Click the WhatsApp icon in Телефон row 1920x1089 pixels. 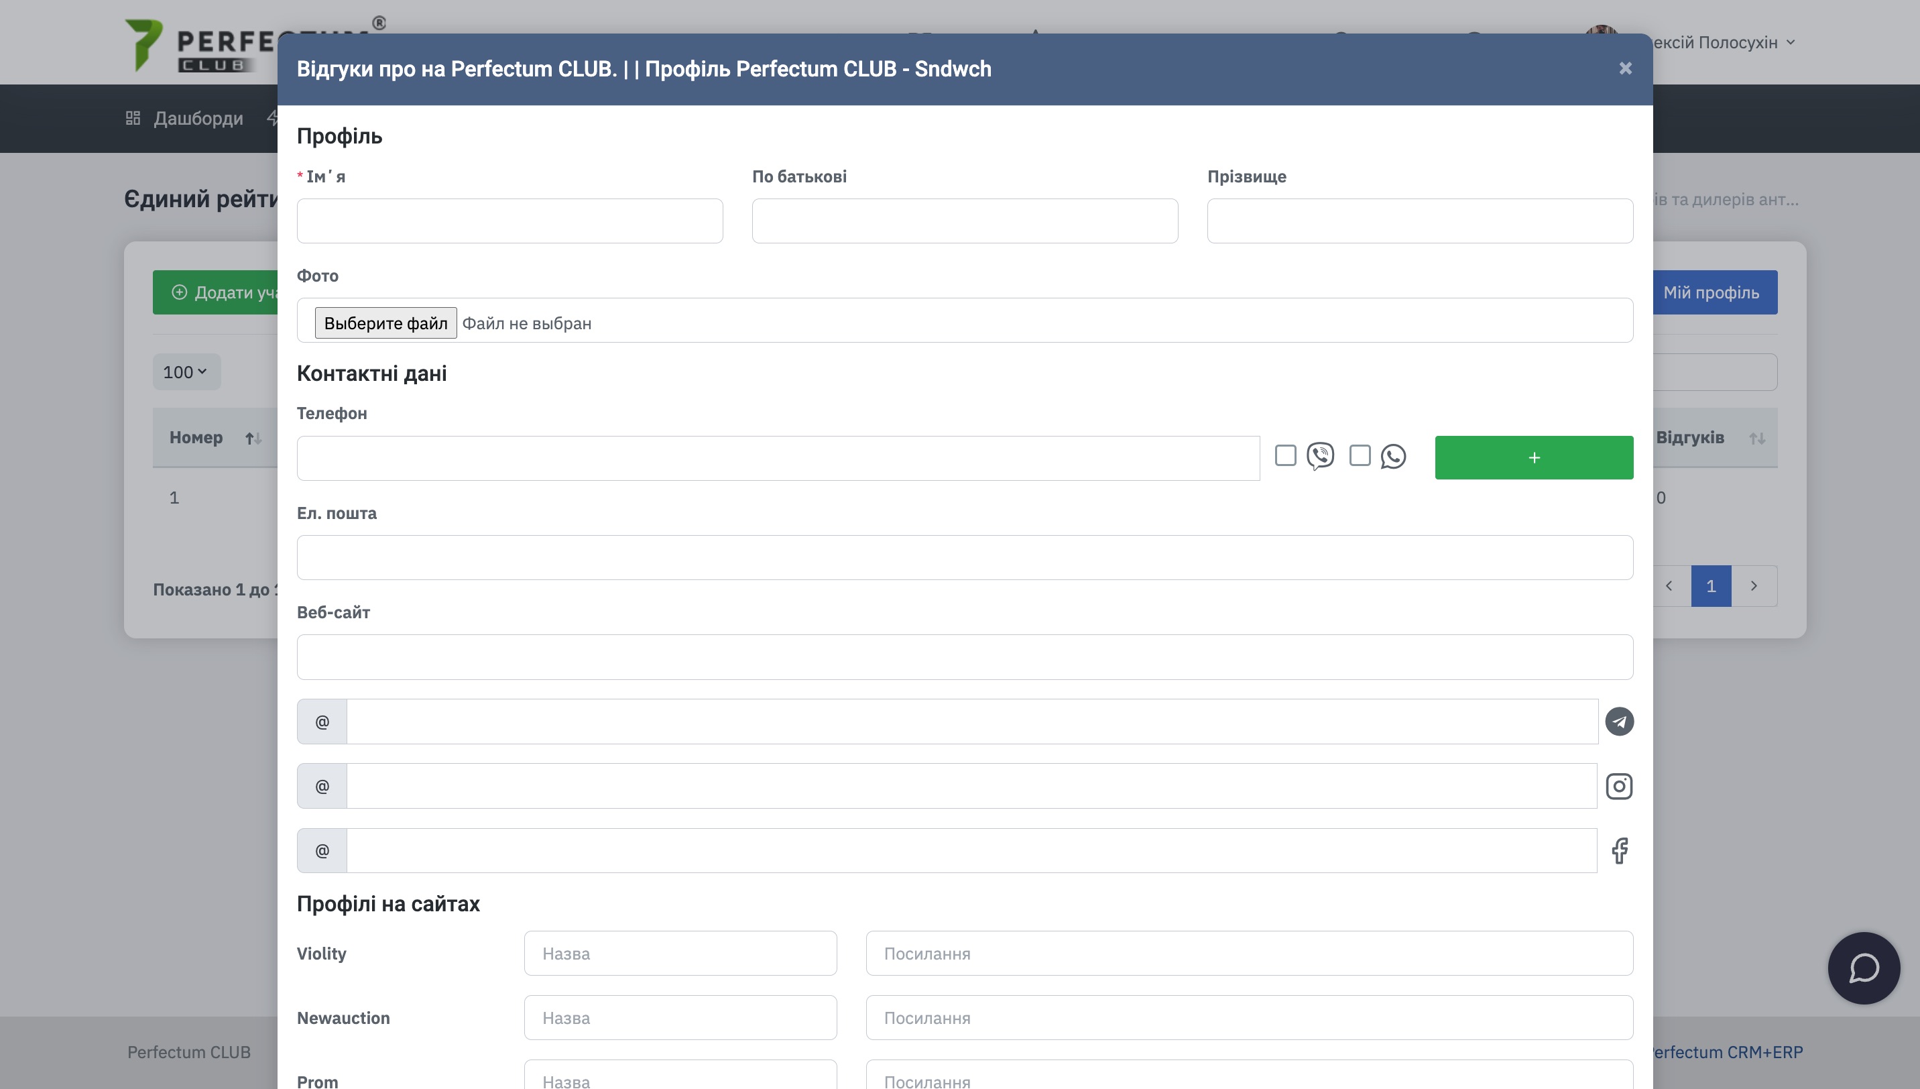pyautogui.click(x=1393, y=456)
